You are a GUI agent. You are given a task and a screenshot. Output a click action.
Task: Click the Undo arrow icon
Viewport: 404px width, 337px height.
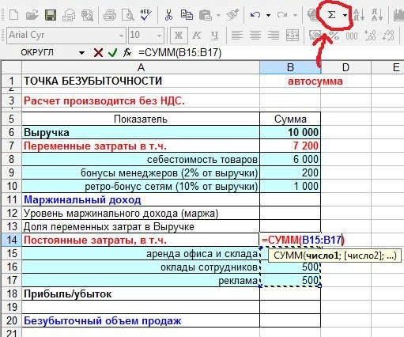click(x=255, y=15)
